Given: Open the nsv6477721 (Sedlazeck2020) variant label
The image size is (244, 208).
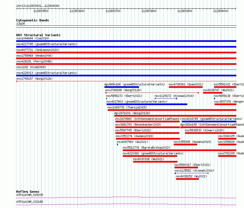Looking at the screenshot, I should coord(38,50).
